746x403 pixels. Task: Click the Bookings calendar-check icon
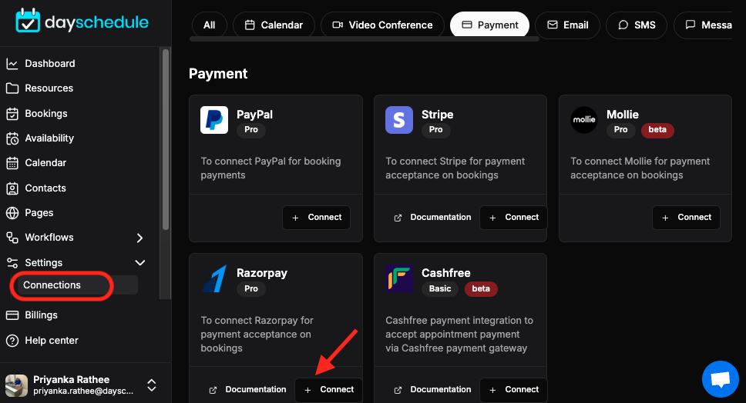[12, 114]
